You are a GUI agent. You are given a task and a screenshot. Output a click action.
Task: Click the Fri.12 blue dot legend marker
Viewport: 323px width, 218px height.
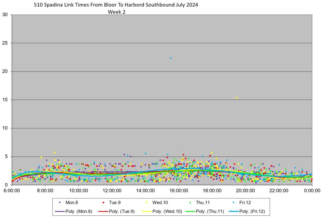click(234, 202)
